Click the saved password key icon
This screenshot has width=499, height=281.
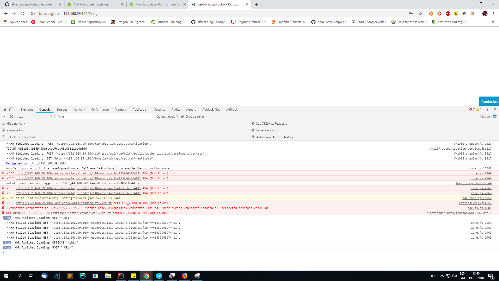pos(411,14)
